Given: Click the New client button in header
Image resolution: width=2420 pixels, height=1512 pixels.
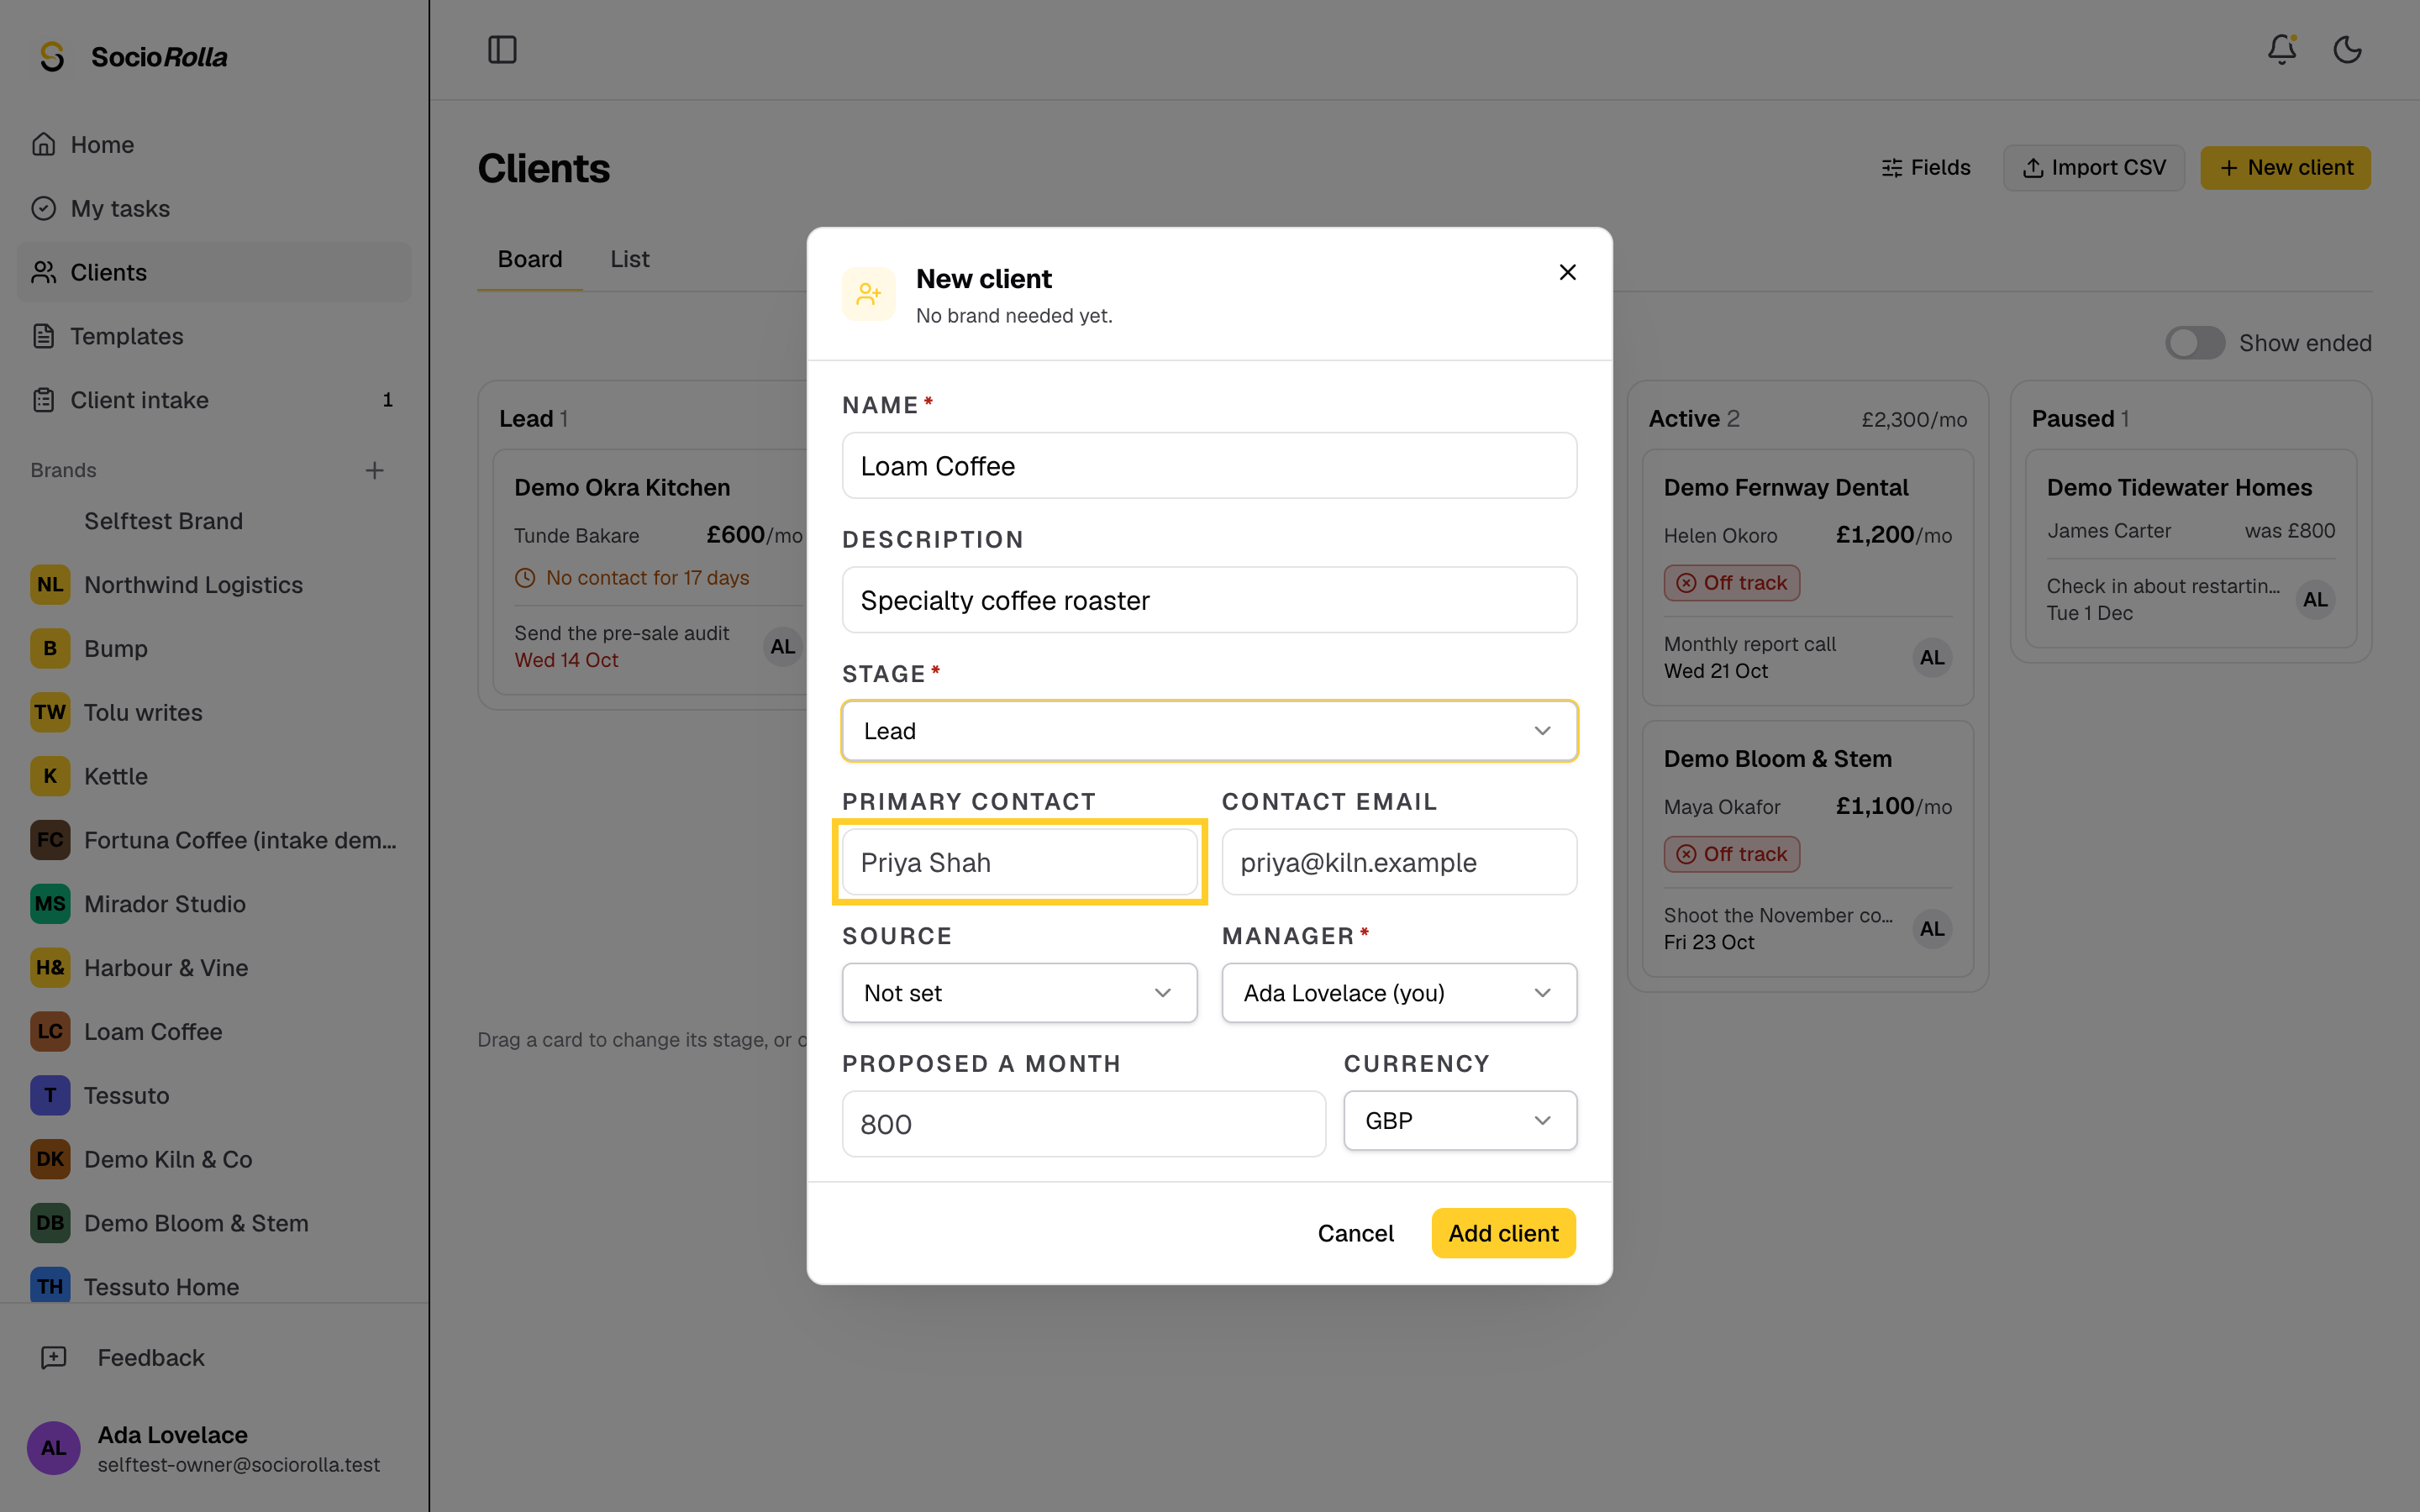Looking at the screenshot, I should [x=2285, y=168].
